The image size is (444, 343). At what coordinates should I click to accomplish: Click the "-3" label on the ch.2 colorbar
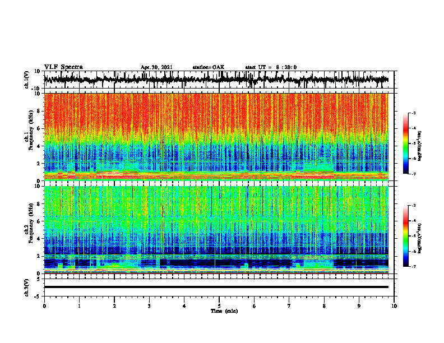coord(413,206)
